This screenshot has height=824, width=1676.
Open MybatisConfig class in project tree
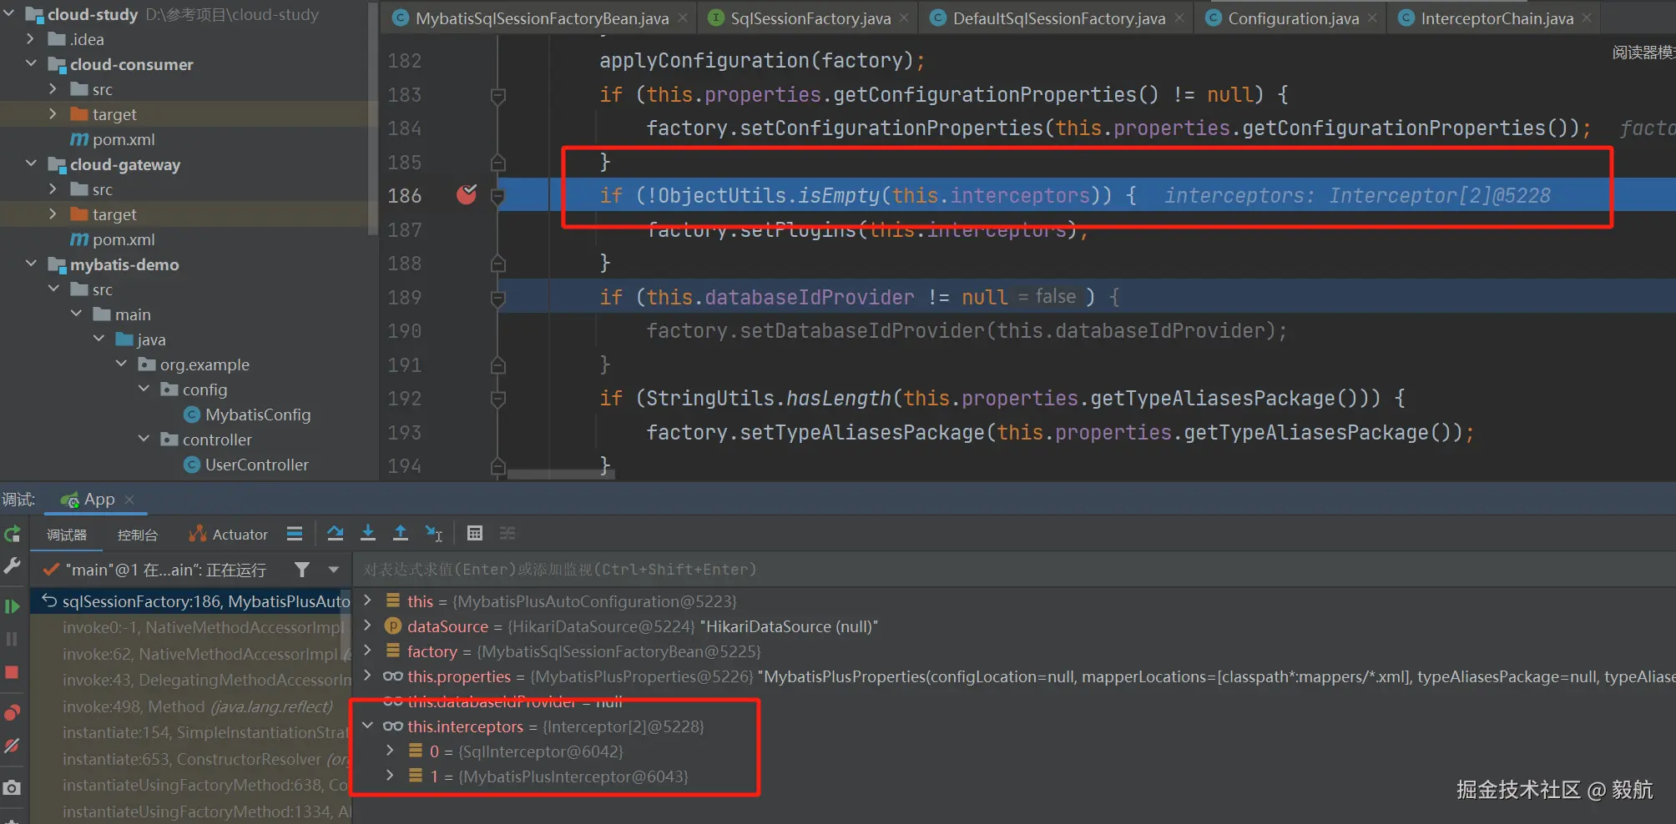257,415
